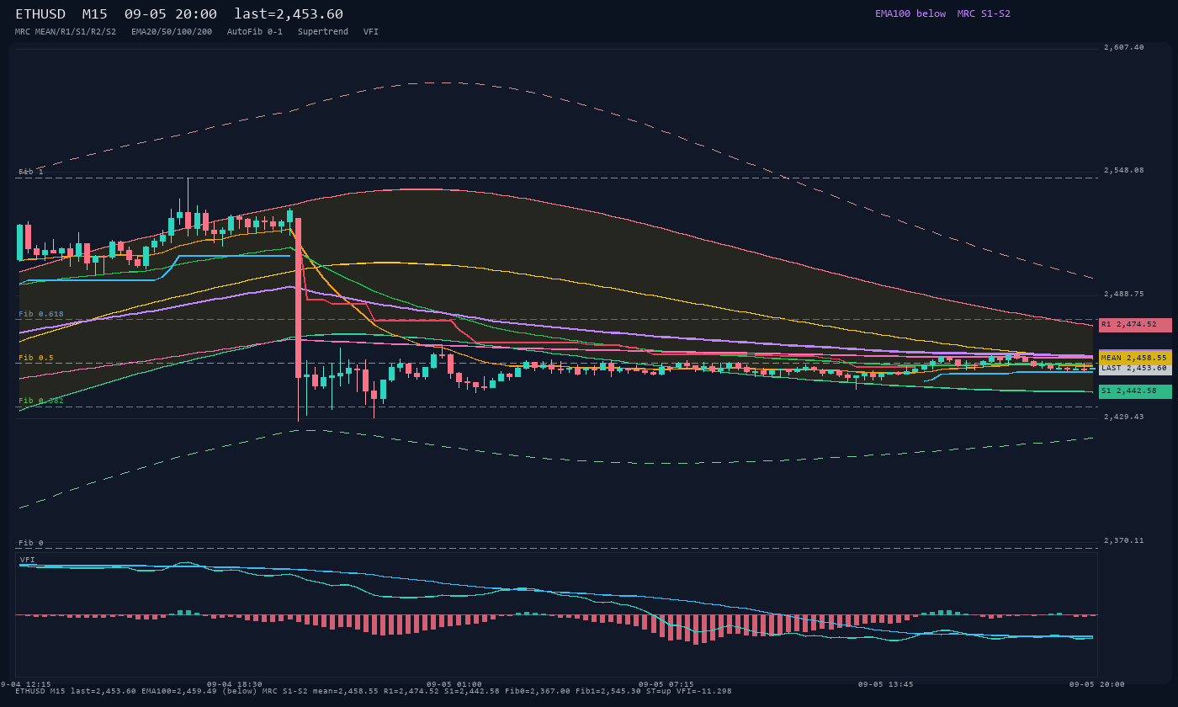Click the Fib 0.382 level label
The image size is (1178, 707).
41,401
